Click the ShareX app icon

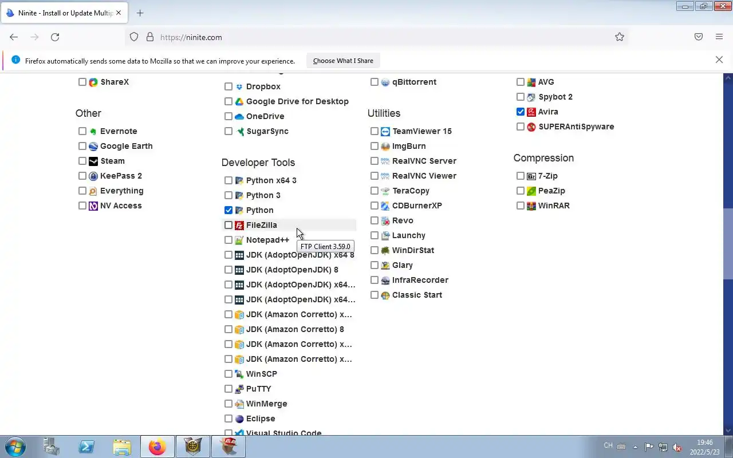pyautogui.click(x=93, y=82)
